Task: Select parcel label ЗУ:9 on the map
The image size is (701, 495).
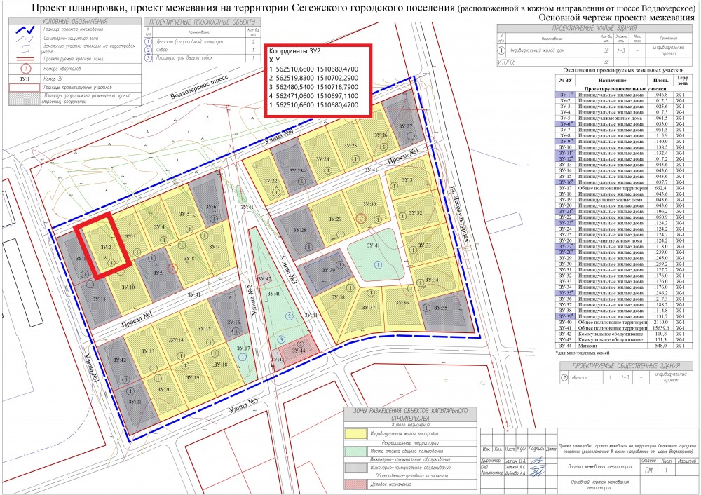Action: 158,273
